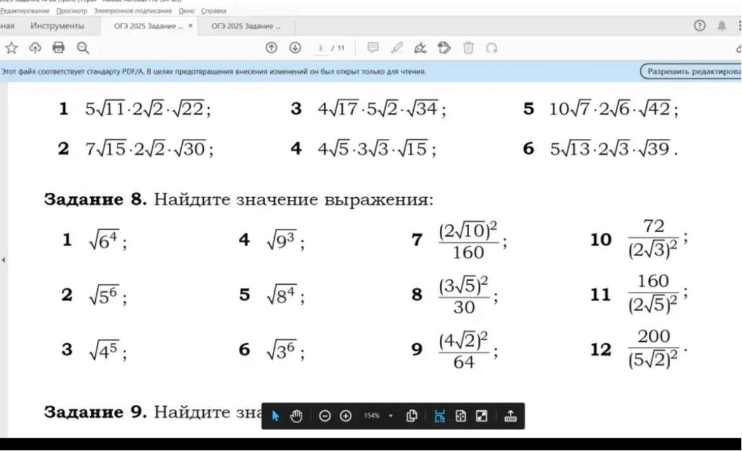Click expression 4√5·3√3·√15

click(x=377, y=149)
